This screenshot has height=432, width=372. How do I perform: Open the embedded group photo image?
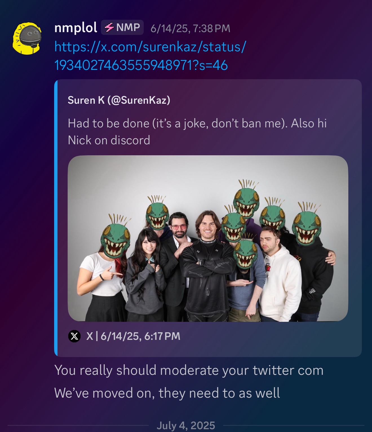208,238
